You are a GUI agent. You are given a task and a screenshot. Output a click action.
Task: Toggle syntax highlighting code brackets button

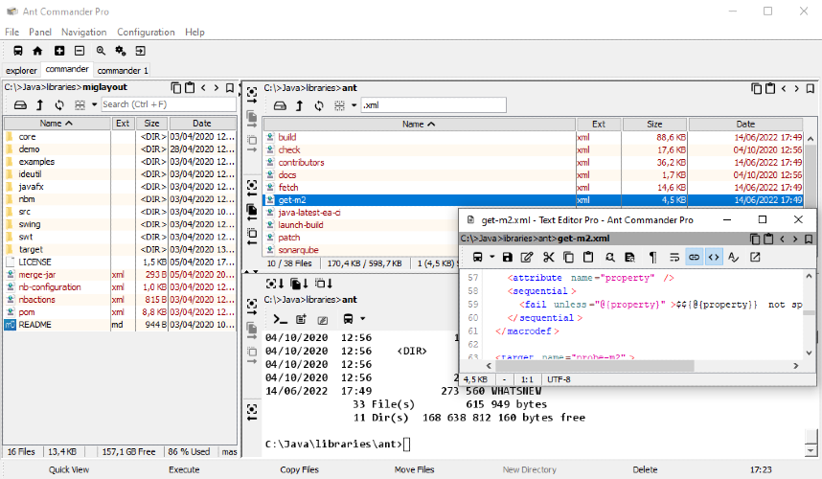coord(714,258)
